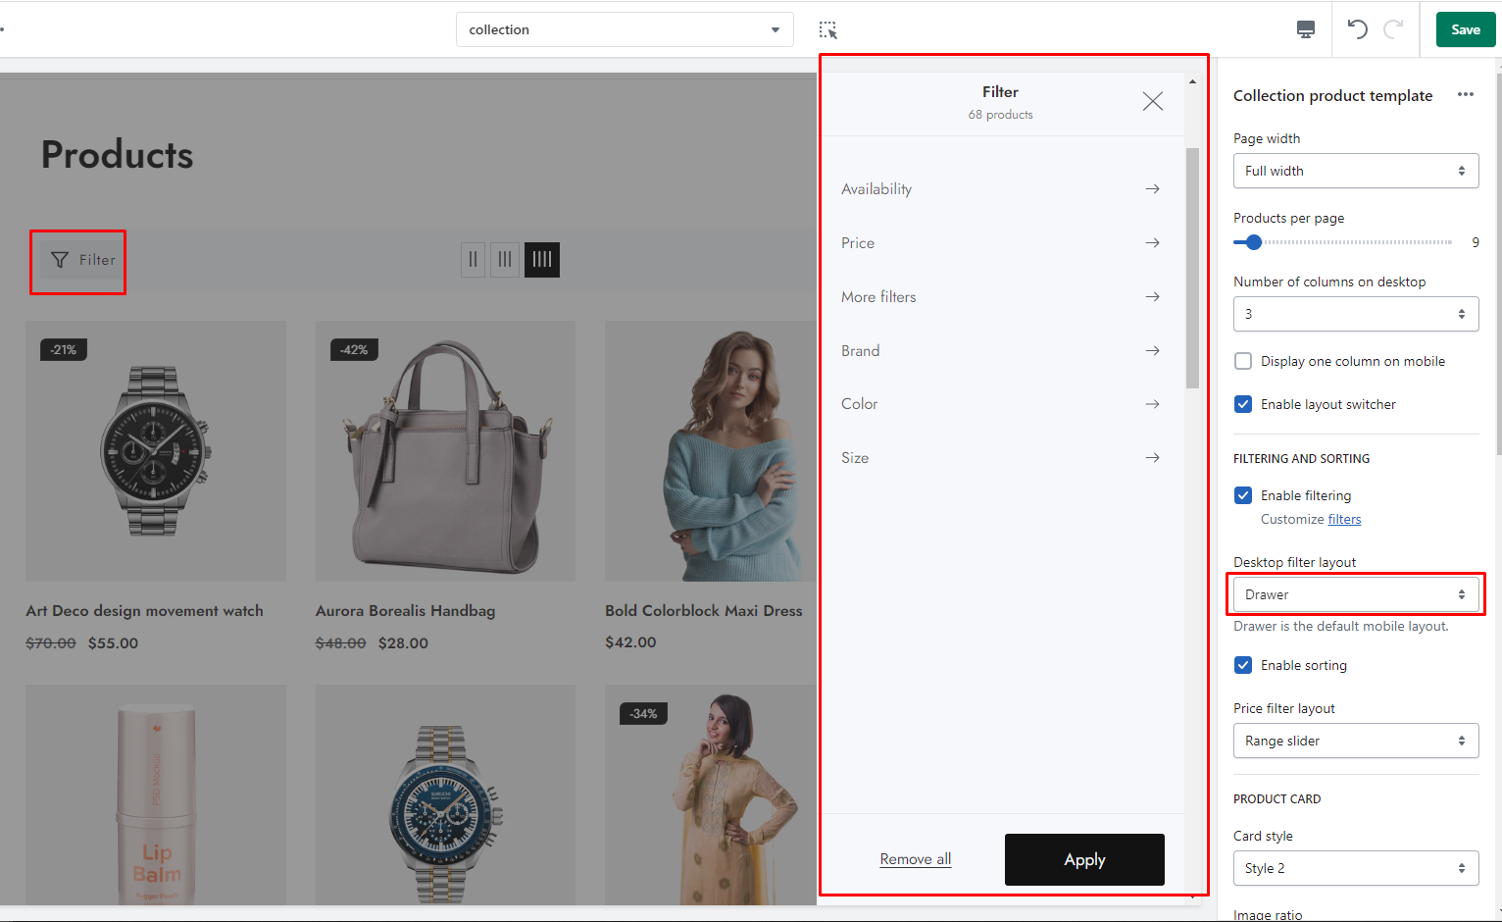The height and width of the screenshot is (922, 1502).
Task: Select the two-column layout switcher icon
Action: coord(473,260)
